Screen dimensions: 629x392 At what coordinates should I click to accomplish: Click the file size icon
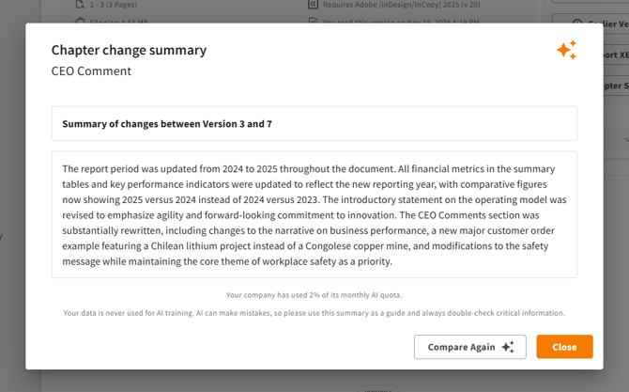81,20
